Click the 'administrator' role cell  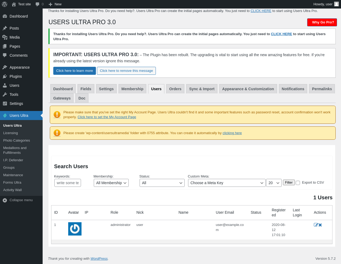[120, 225]
